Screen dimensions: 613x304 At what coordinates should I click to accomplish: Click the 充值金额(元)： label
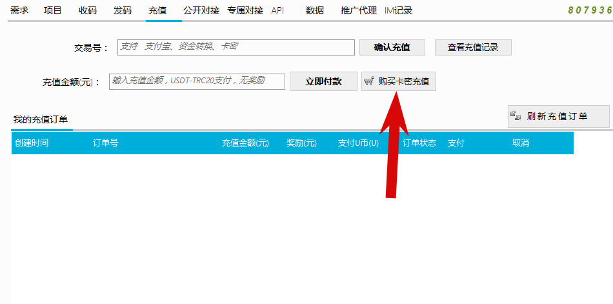point(71,82)
